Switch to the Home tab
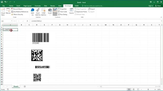The height and width of the screenshot is (91, 163). (11, 6)
